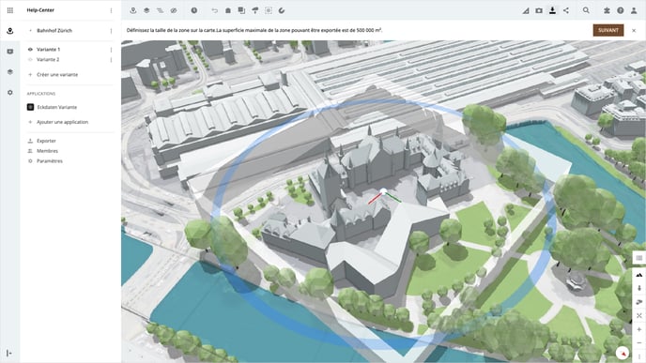Open the layers sidebar panel
Image resolution: width=646 pixels, height=363 pixels.
click(10, 72)
